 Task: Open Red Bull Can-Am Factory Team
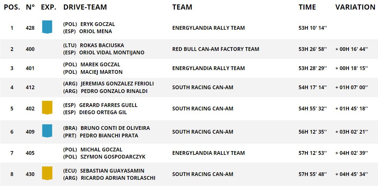point(216,49)
